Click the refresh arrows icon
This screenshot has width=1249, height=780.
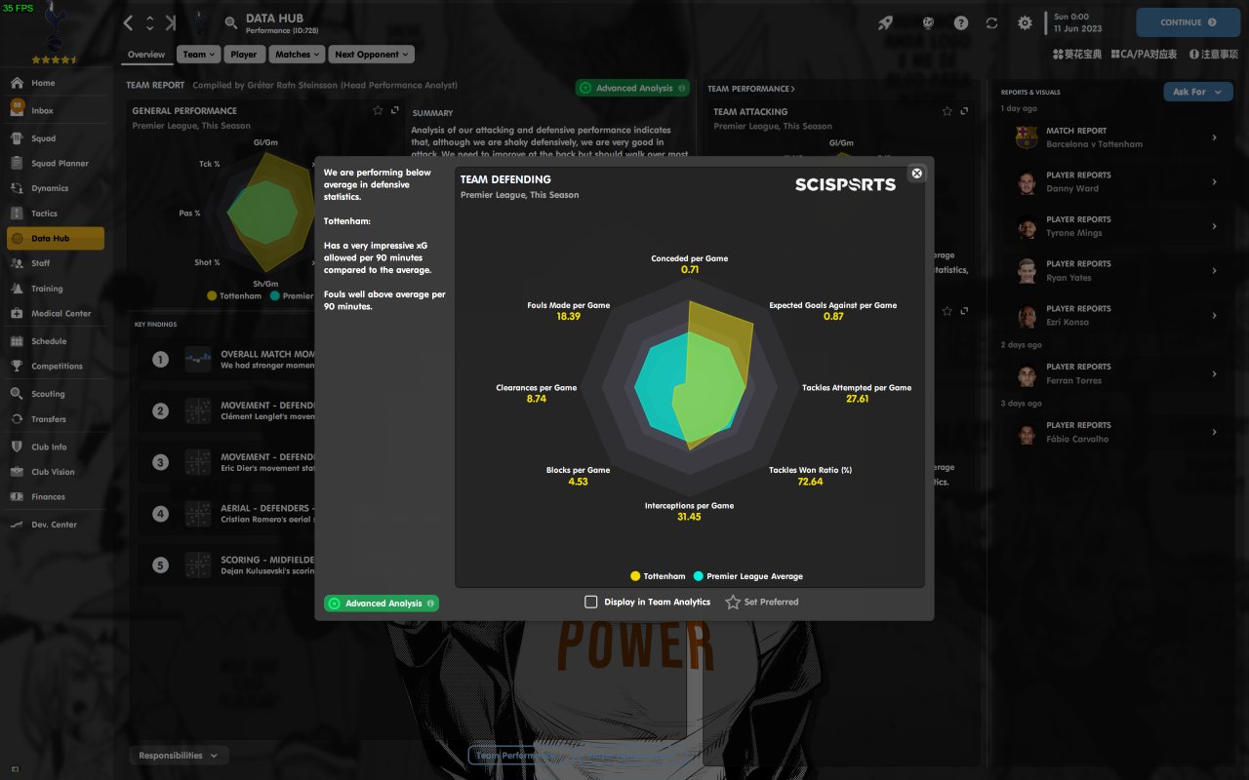tap(991, 22)
